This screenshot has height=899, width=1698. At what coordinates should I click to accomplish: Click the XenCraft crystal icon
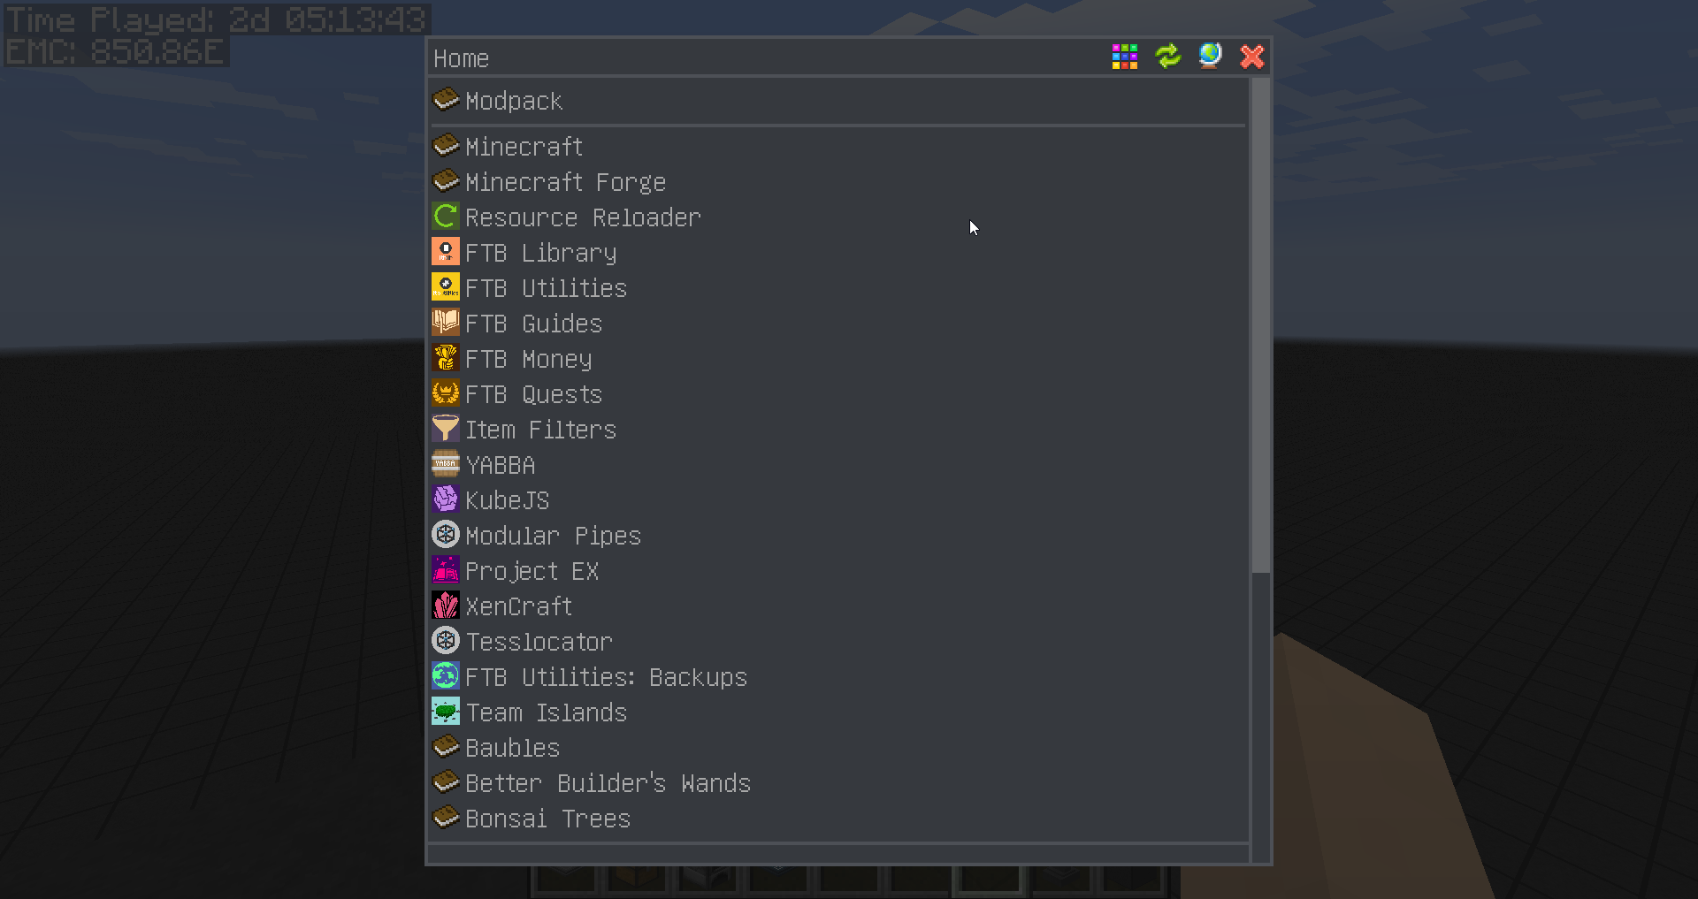point(446,606)
